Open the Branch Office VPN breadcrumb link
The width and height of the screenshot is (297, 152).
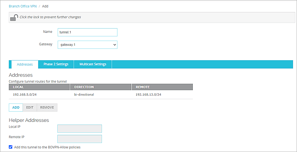coord(22,6)
